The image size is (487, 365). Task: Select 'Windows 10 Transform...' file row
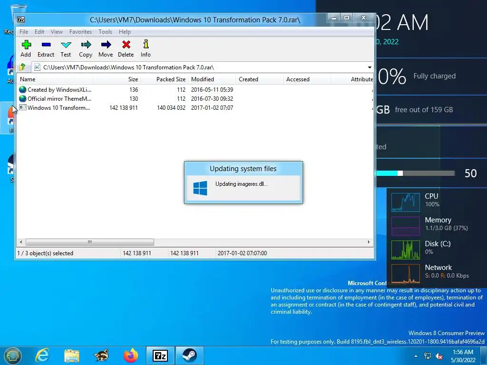click(x=195, y=108)
